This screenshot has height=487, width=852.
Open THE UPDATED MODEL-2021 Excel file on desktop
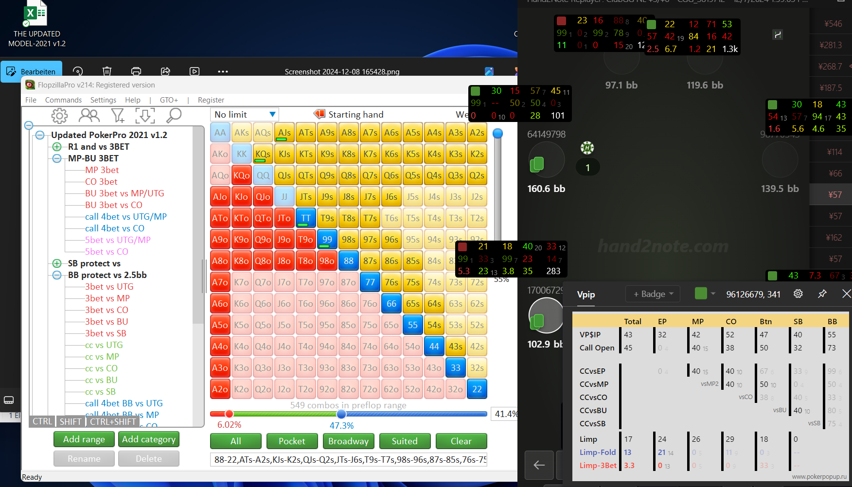pyautogui.click(x=37, y=24)
